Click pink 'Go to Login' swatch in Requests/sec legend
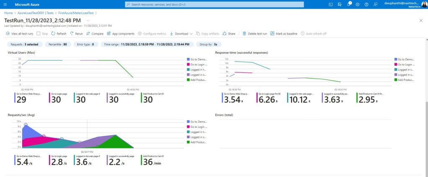Image resolution: width=428 pixels, height=177 pixels. click(188, 127)
